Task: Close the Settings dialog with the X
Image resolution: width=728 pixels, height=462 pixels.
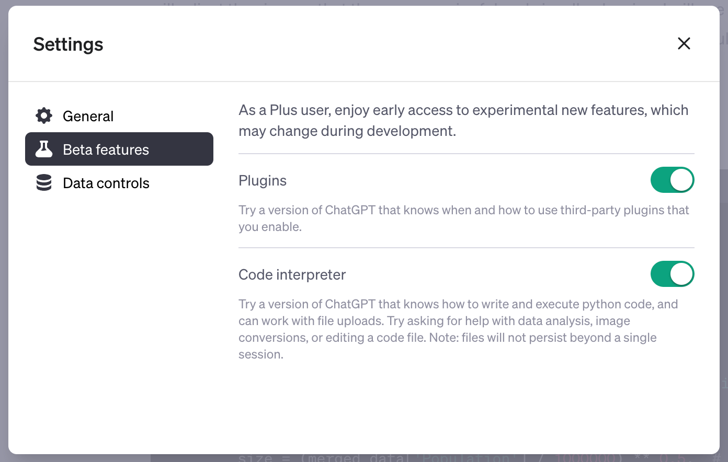Action: [684, 43]
